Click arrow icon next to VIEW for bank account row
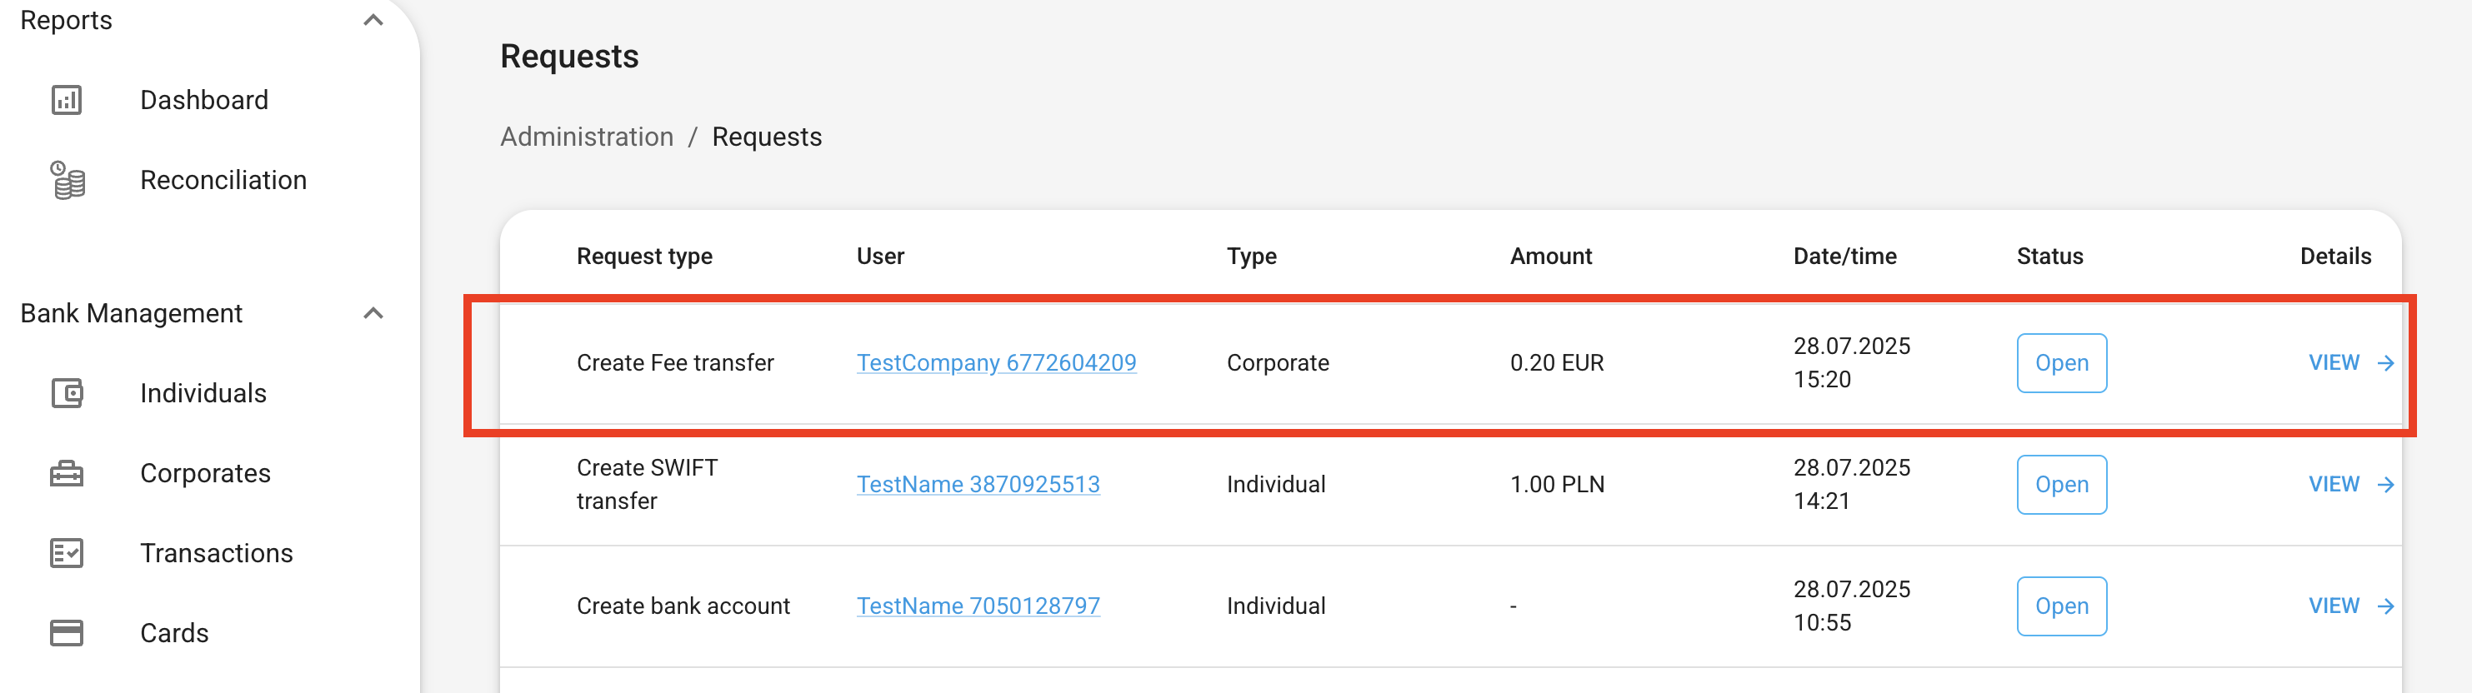Image resolution: width=2472 pixels, height=693 pixels. [x=2385, y=606]
